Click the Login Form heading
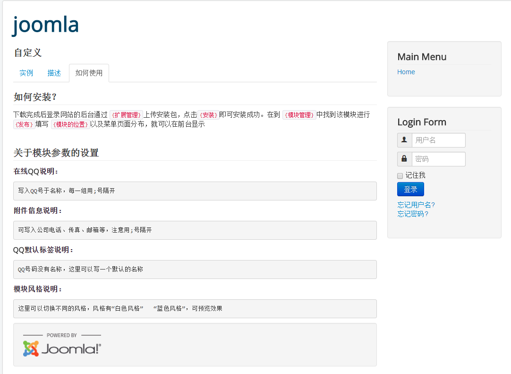Screen dimensions: 511x374 [422, 122]
